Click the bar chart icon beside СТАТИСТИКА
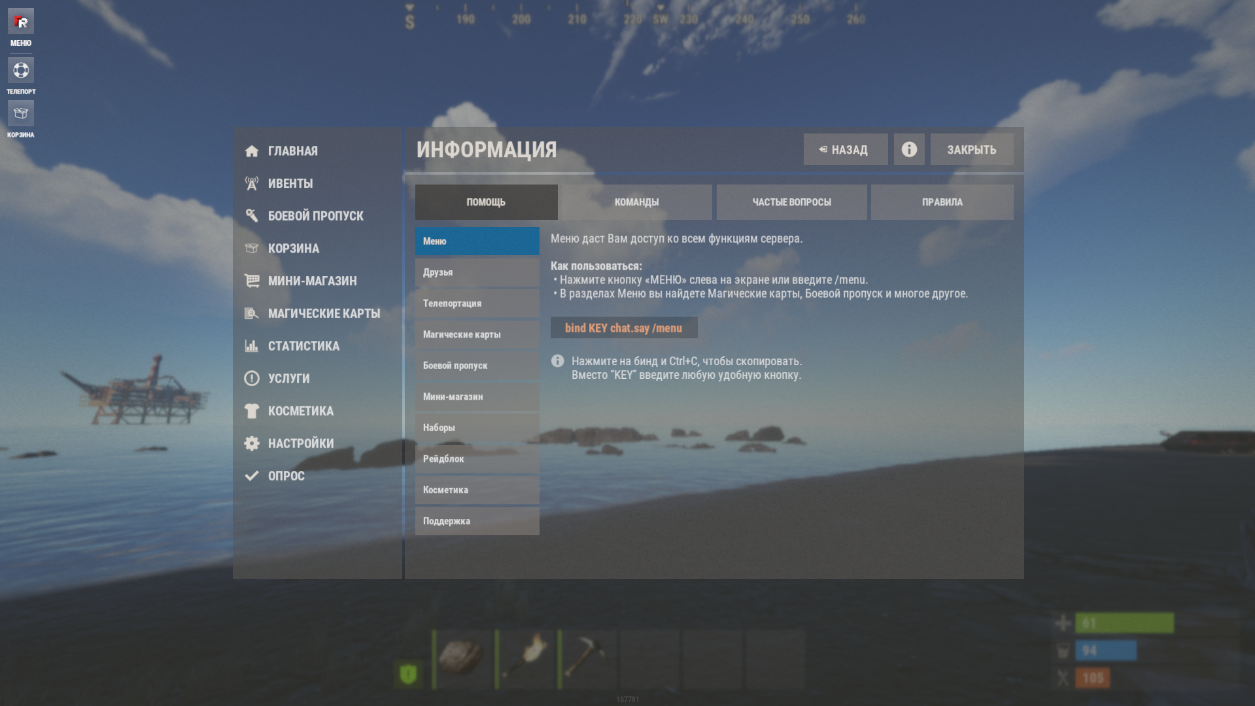This screenshot has width=1255, height=706. tap(252, 346)
